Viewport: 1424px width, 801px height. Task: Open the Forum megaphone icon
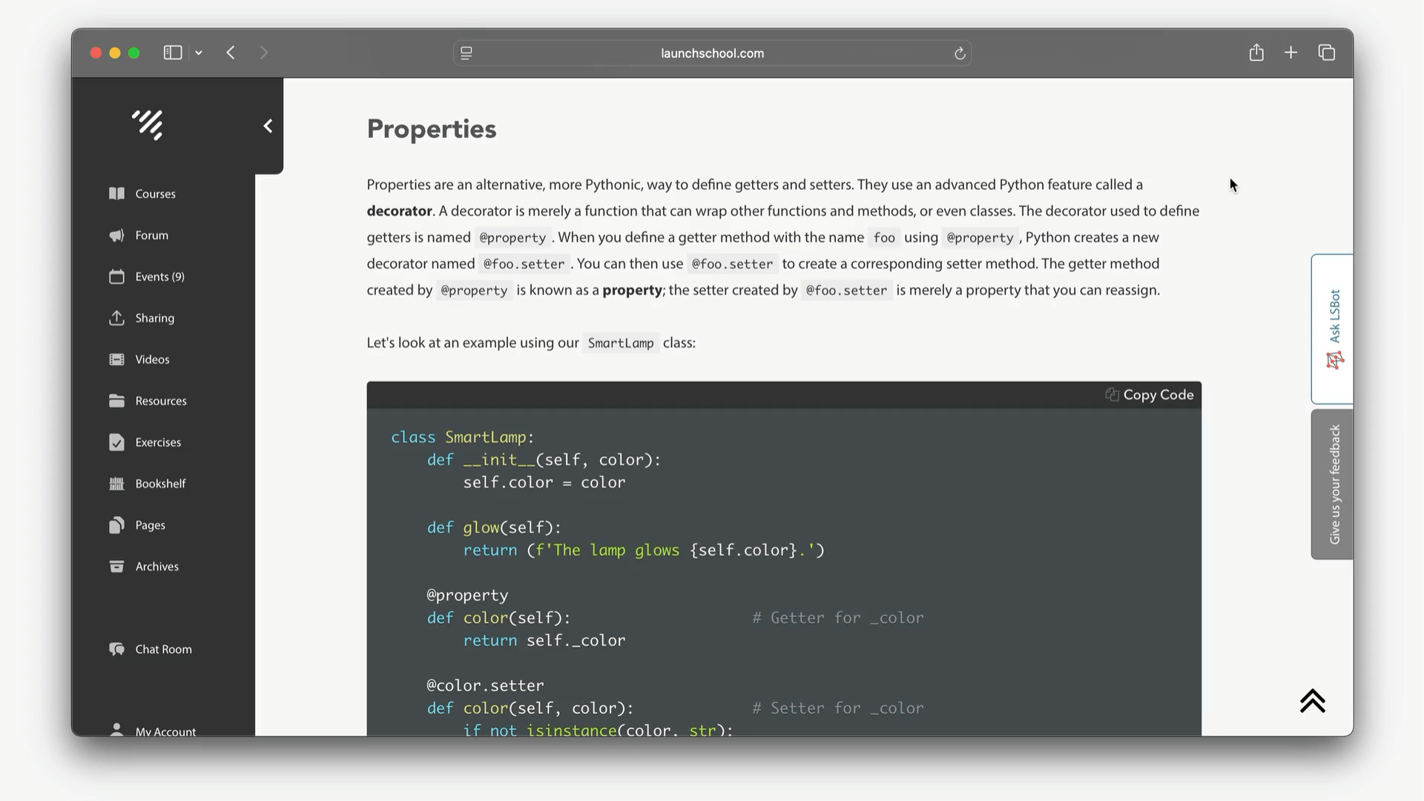116,235
